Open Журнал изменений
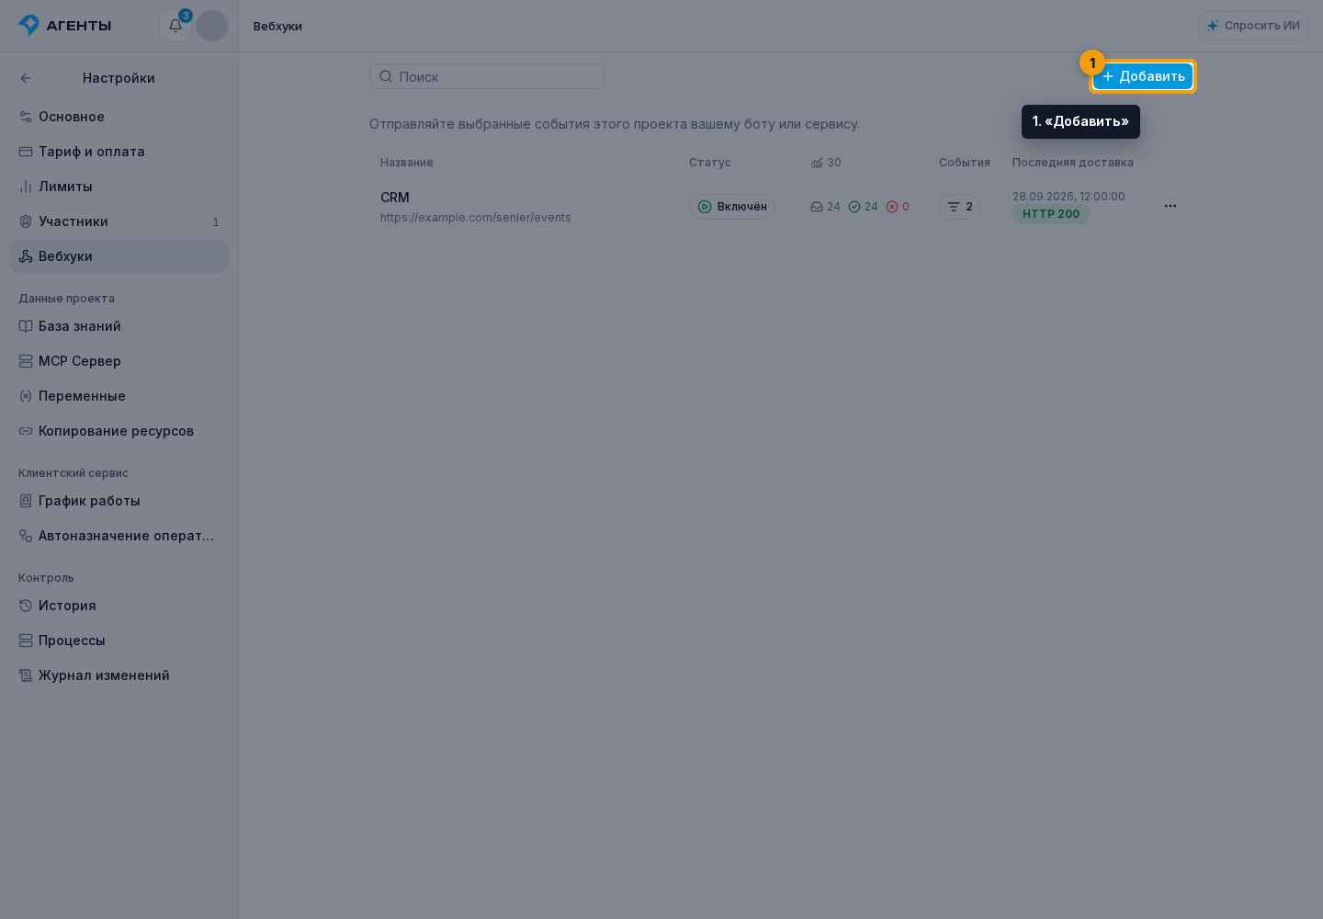This screenshot has width=1323, height=919. pyautogui.click(x=119, y=675)
